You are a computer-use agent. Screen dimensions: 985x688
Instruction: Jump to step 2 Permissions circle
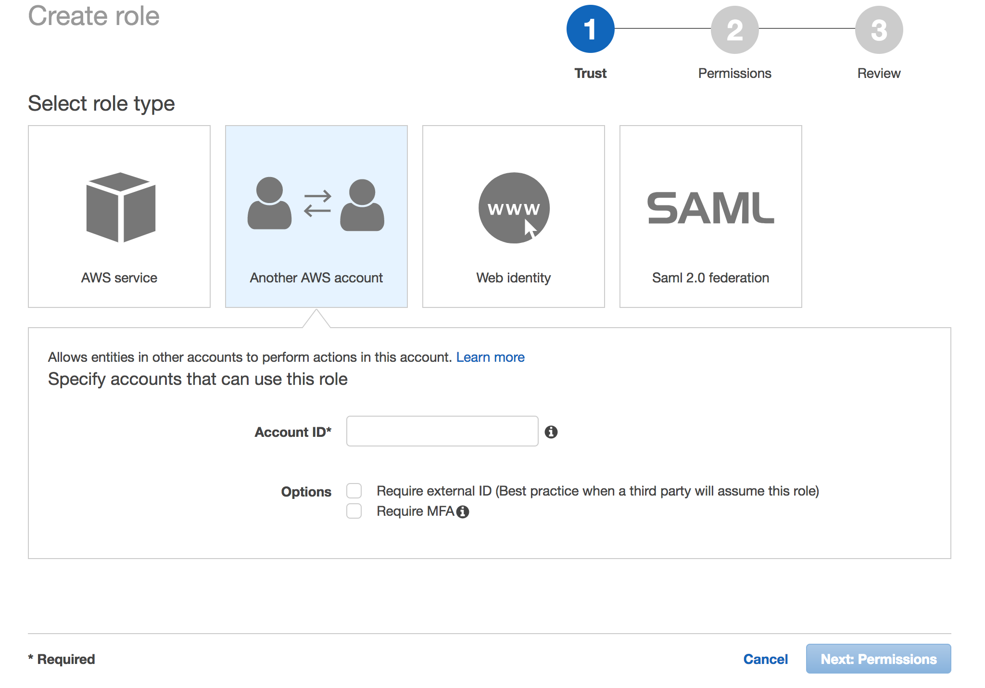[735, 30]
